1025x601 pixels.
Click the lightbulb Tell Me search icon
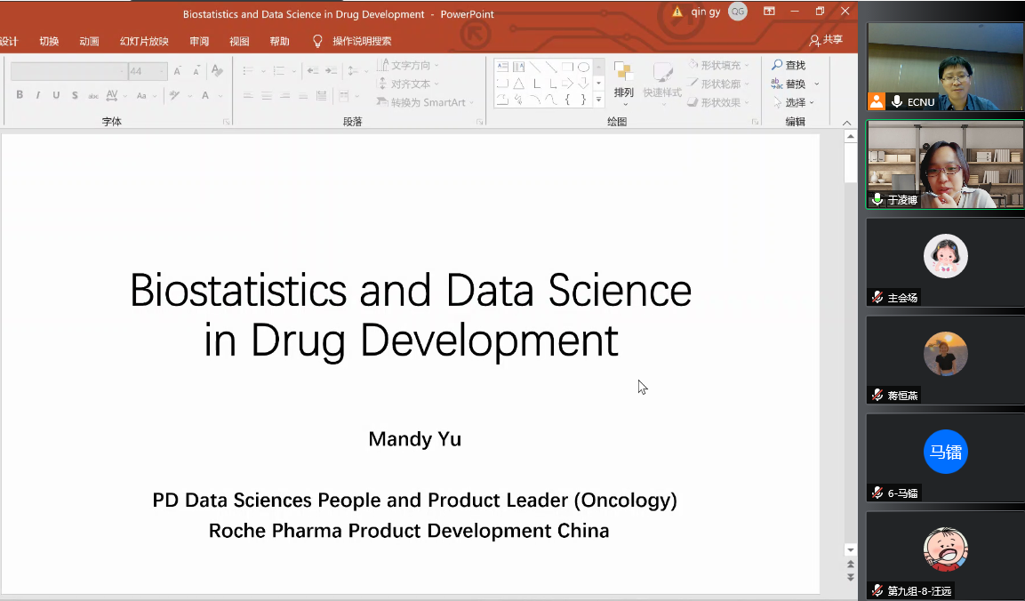317,41
